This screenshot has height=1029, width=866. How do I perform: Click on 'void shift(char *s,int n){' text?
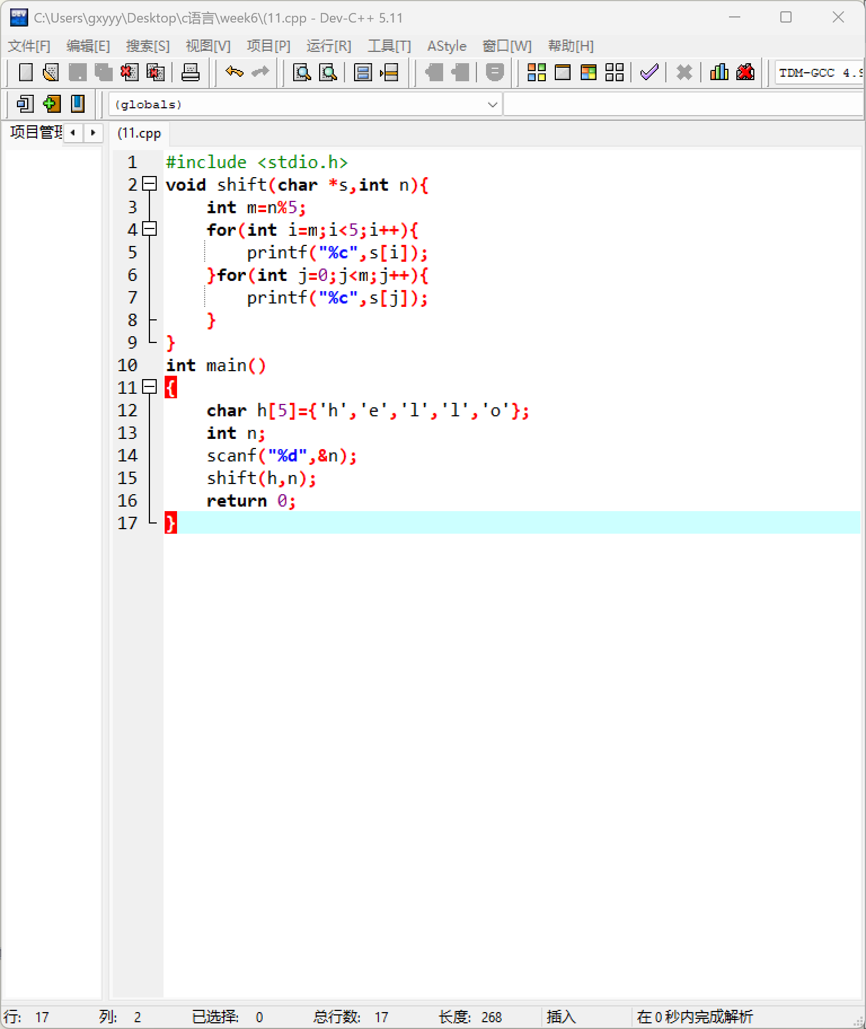pos(297,184)
